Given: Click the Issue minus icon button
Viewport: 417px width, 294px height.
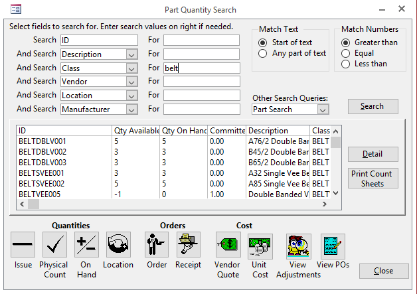Looking at the screenshot, I should 23,245.
